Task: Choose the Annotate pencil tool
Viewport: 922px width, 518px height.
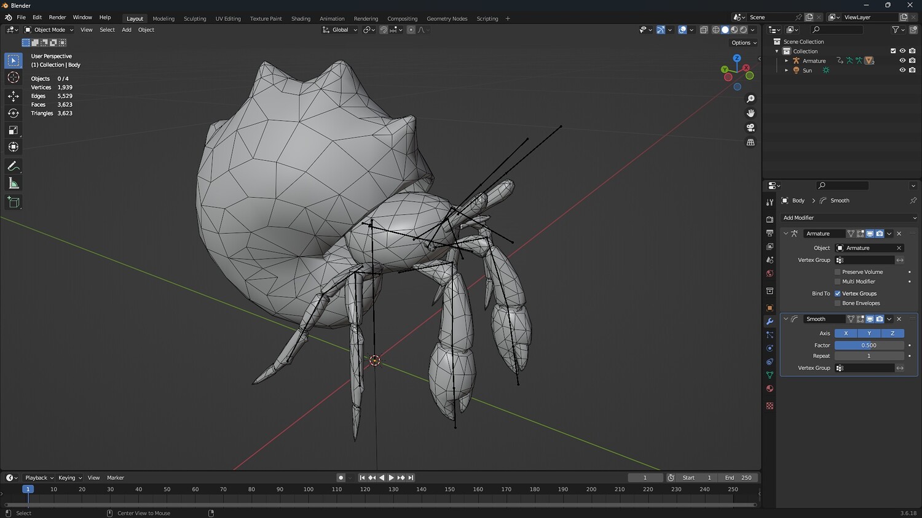Action: pos(13,166)
